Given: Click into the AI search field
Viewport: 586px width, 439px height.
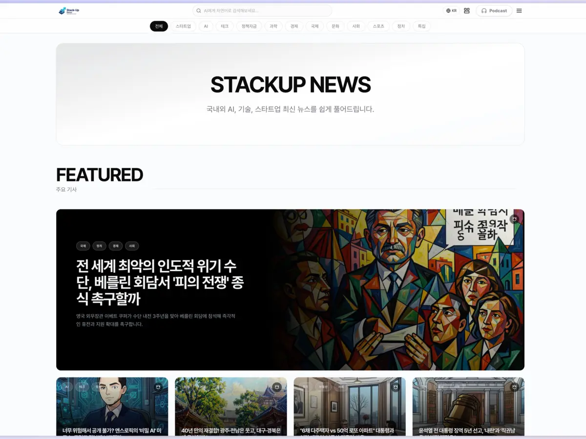Looking at the screenshot, I should click(262, 11).
